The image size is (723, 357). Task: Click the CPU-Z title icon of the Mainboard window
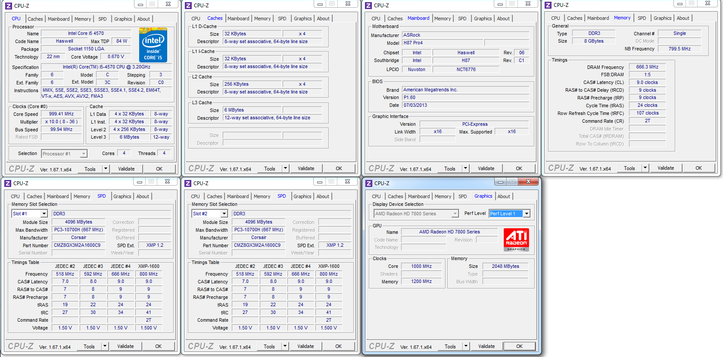pos(368,6)
